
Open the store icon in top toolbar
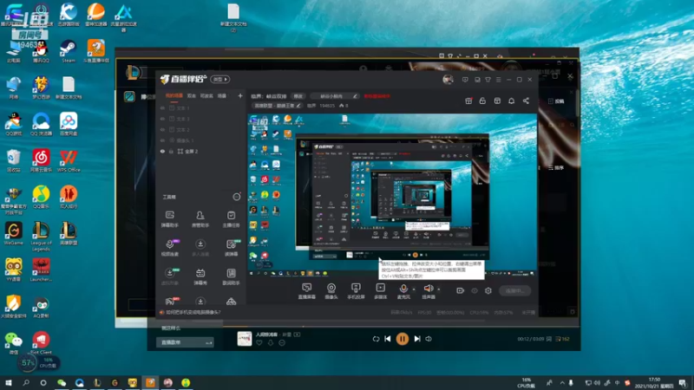pyautogui.click(x=497, y=101)
